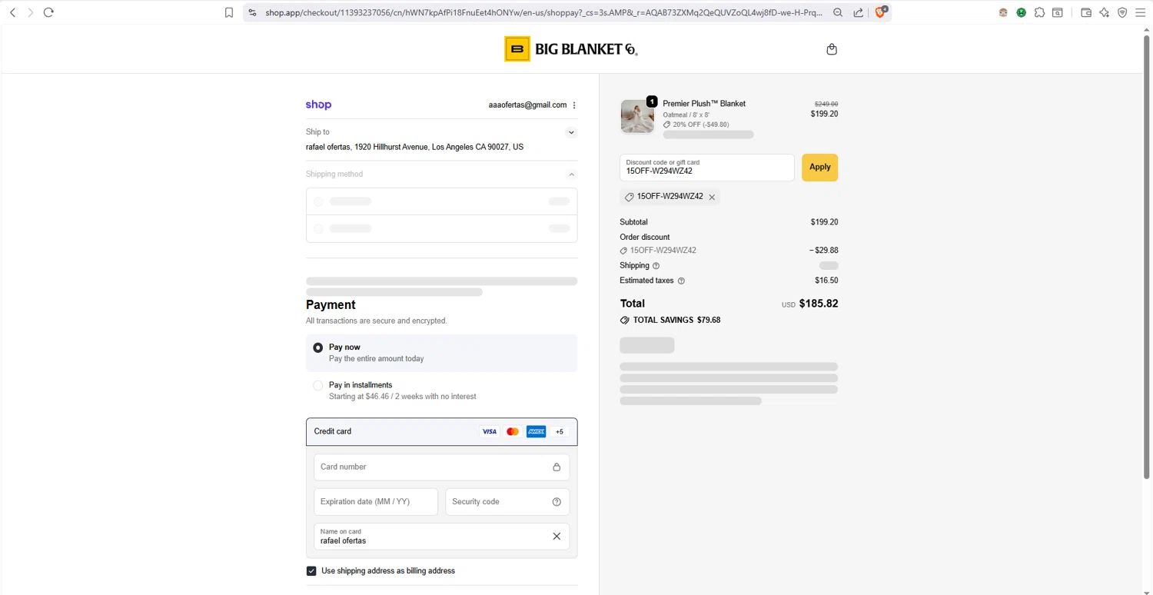Select the first shipping method option
Screen dimensions: 1153x595
pyautogui.click(x=441, y=201)
